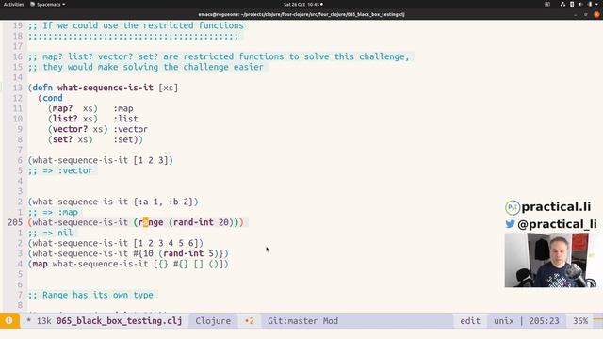The width and height of the screenshot is (603, 339).
Task: Click the ;; => nil result comment
Action: (x=50, y=233)
